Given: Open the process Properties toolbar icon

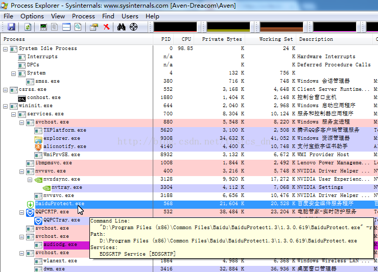Looking at the screenshot, I should click(x=94, y=27).
